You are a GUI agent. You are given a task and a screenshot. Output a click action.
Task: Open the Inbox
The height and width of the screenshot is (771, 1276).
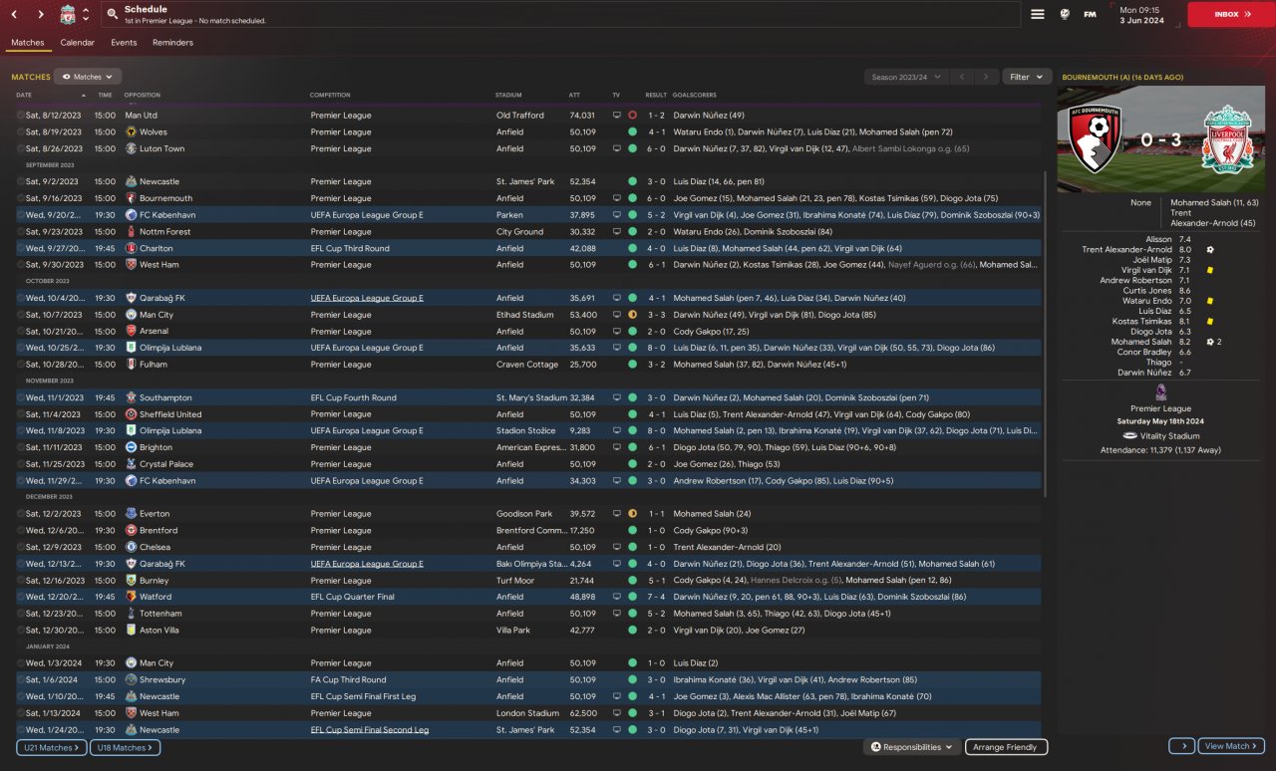click(x=1231, y=14)
